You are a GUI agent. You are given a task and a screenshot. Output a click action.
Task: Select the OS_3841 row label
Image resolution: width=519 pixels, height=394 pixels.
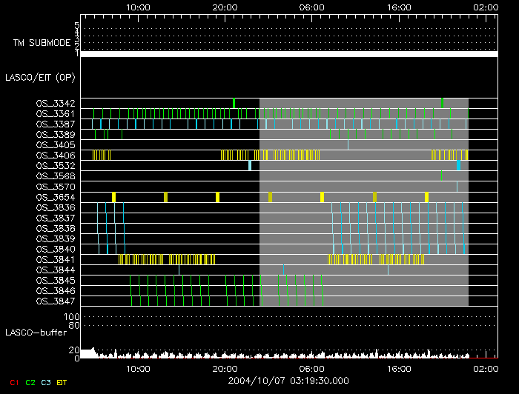56,261
